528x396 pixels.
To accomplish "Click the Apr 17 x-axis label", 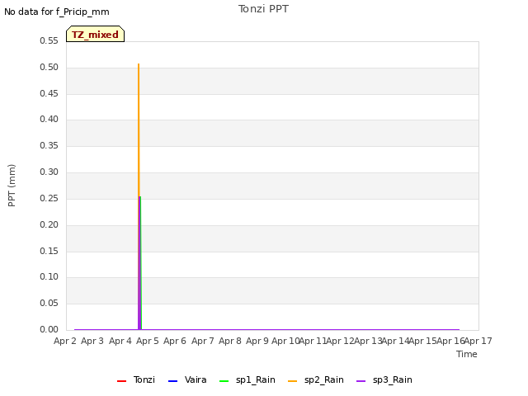I will point(478,341).
